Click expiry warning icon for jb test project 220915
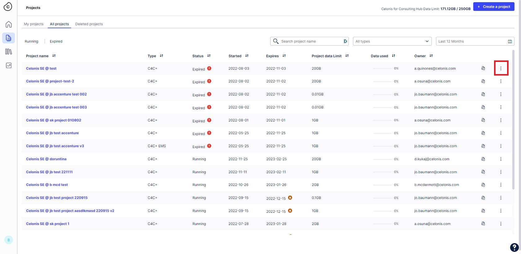 [290, 197]
